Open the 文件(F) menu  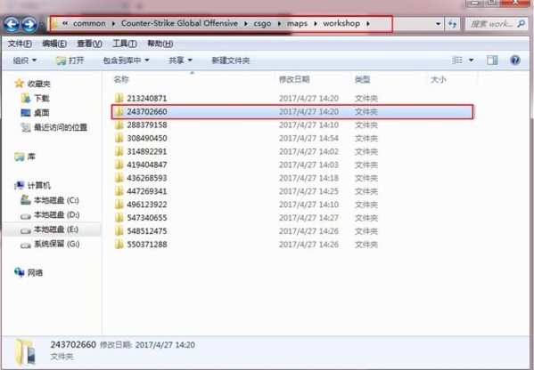coord(20,44)
